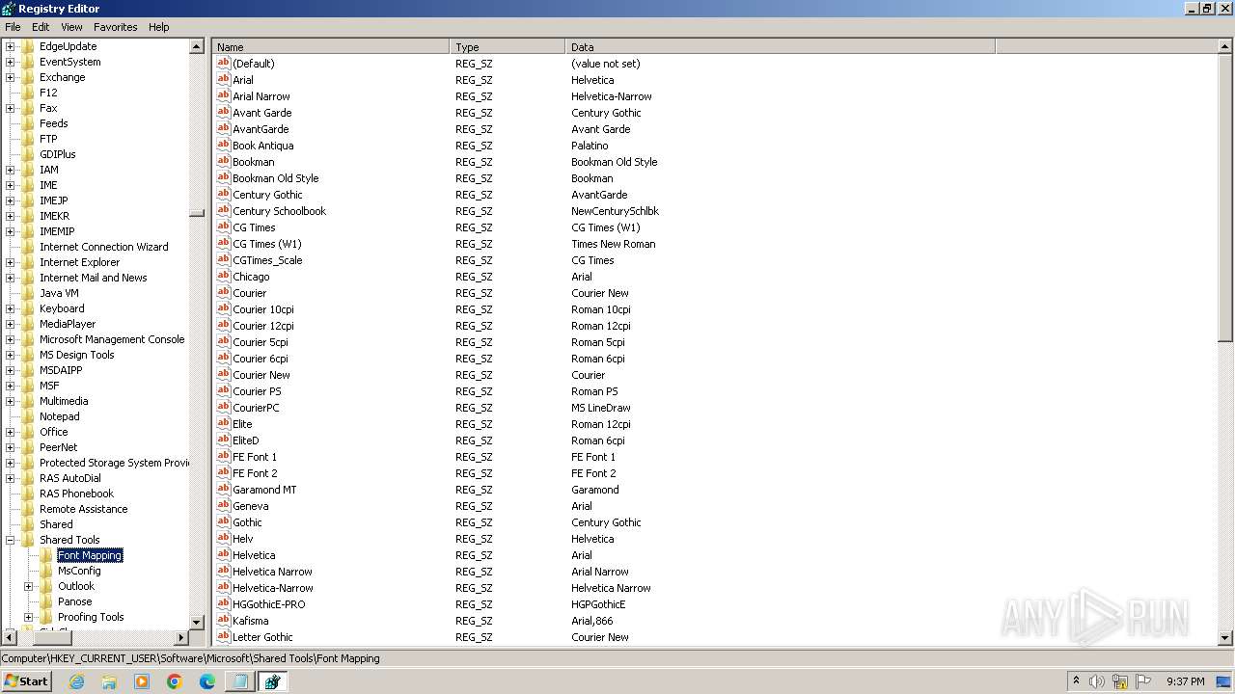Click the icon beside Courier New value
Screen dimensions: 1235x694
[223, 375]
